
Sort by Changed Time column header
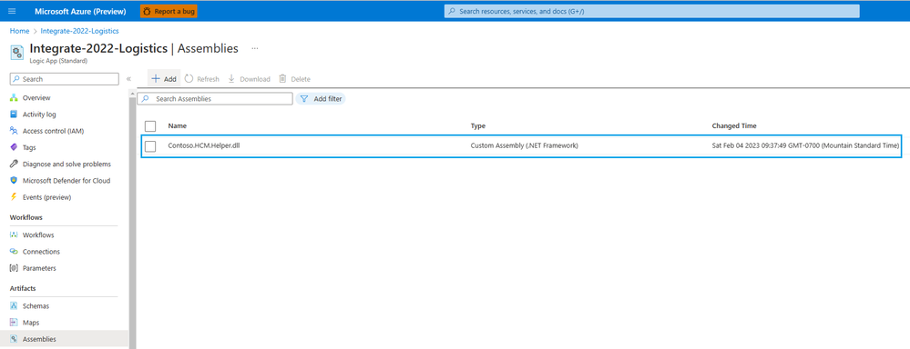[x=734, y=125]
